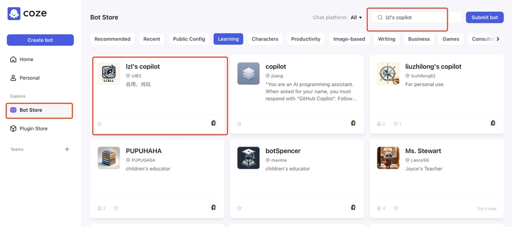Open botSpencer graduate thumbnail
Screen dimensions: 512x227
(x=249, y=158)
